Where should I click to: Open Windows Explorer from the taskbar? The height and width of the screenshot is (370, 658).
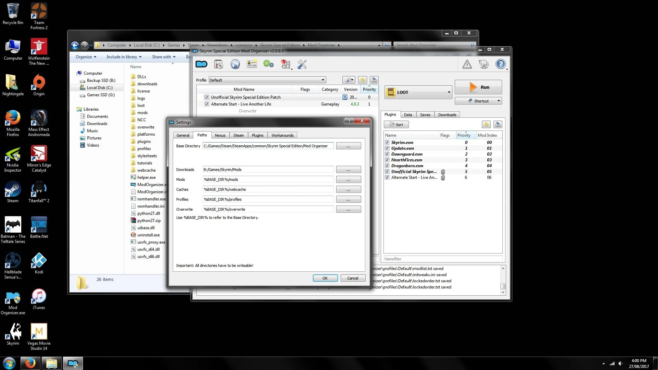click(x=51, y=363)
